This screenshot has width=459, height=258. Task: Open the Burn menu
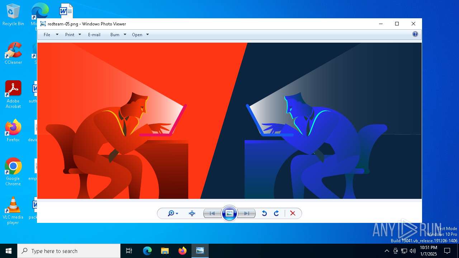[x=115, y=35]
